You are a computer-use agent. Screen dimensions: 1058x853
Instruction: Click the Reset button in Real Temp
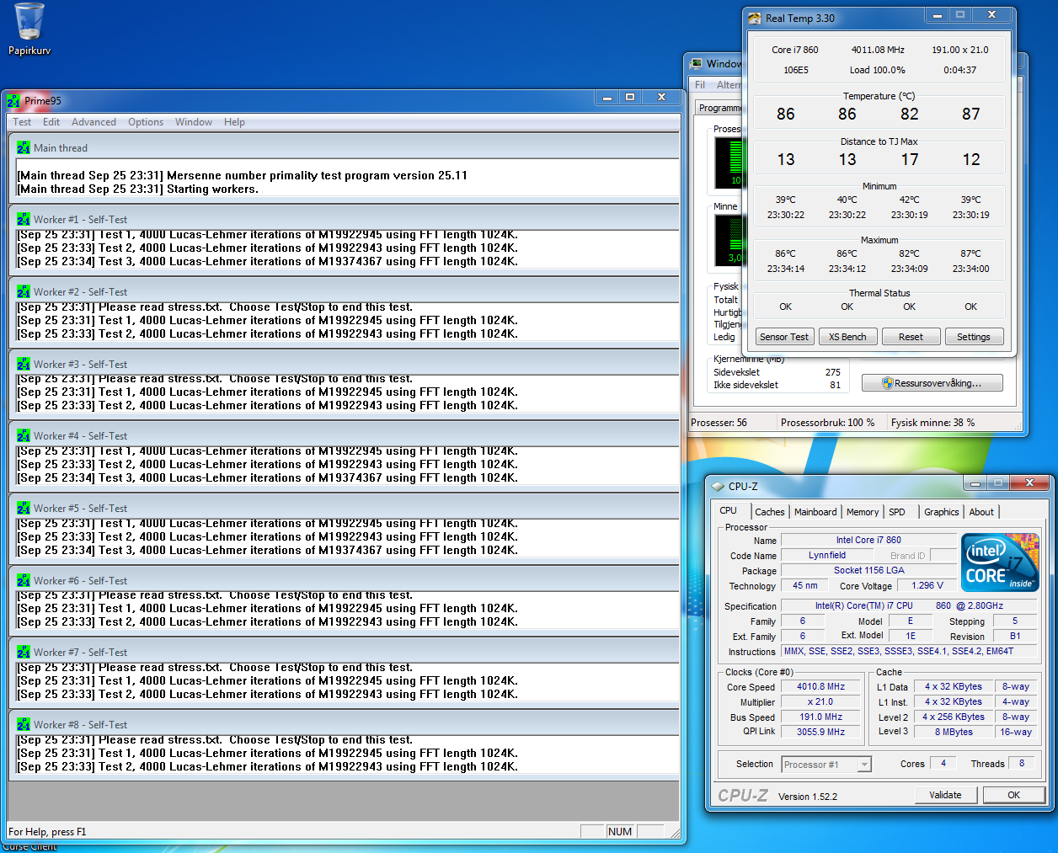[911, 337]
